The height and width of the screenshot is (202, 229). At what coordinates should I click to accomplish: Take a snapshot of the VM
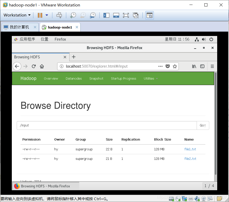coord(73,15)
